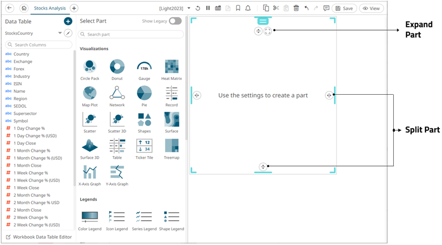Click the Select Part panel scrollbar
This screenshot has height=245, width=442.
click(x=186, y=79)
